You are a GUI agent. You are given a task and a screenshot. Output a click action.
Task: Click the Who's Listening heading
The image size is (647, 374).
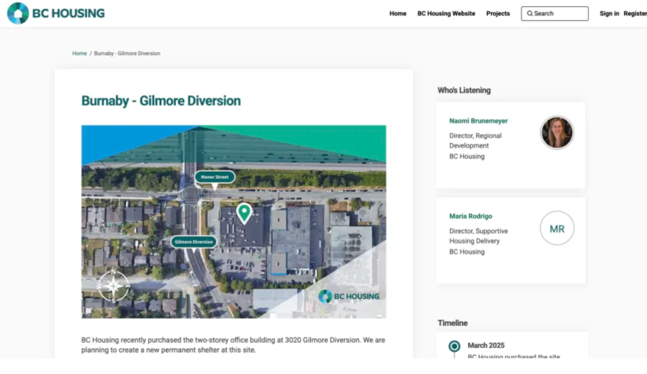(x=464, y=91)
